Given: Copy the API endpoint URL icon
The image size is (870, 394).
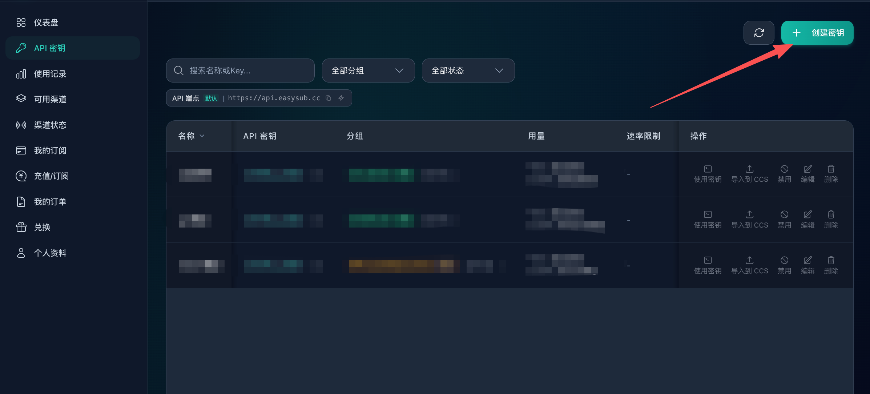Looking at the screenshot, I should [x=329, y=98].
